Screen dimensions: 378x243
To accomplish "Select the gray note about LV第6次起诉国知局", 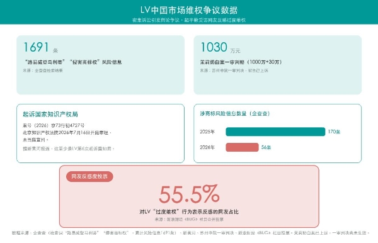I will pos(69,149).
